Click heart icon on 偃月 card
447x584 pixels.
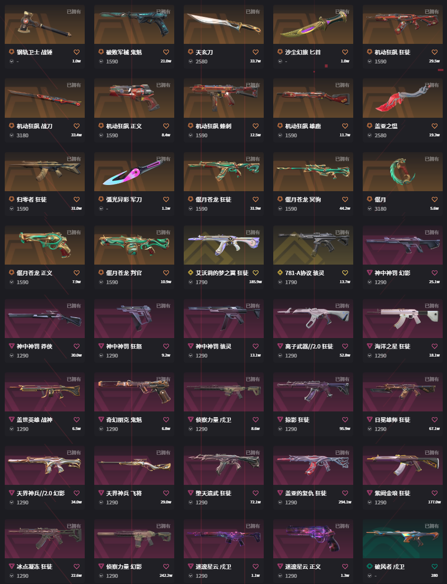coord(434,199)
